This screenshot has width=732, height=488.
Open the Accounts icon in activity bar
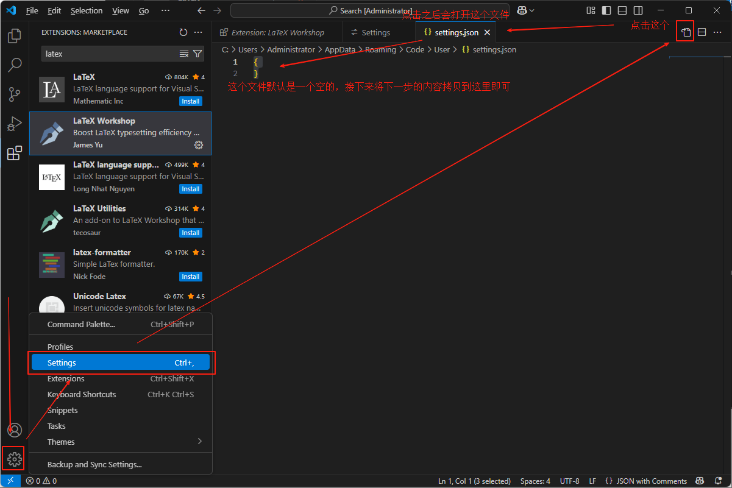pyautogui.click(x=14, y=430)
